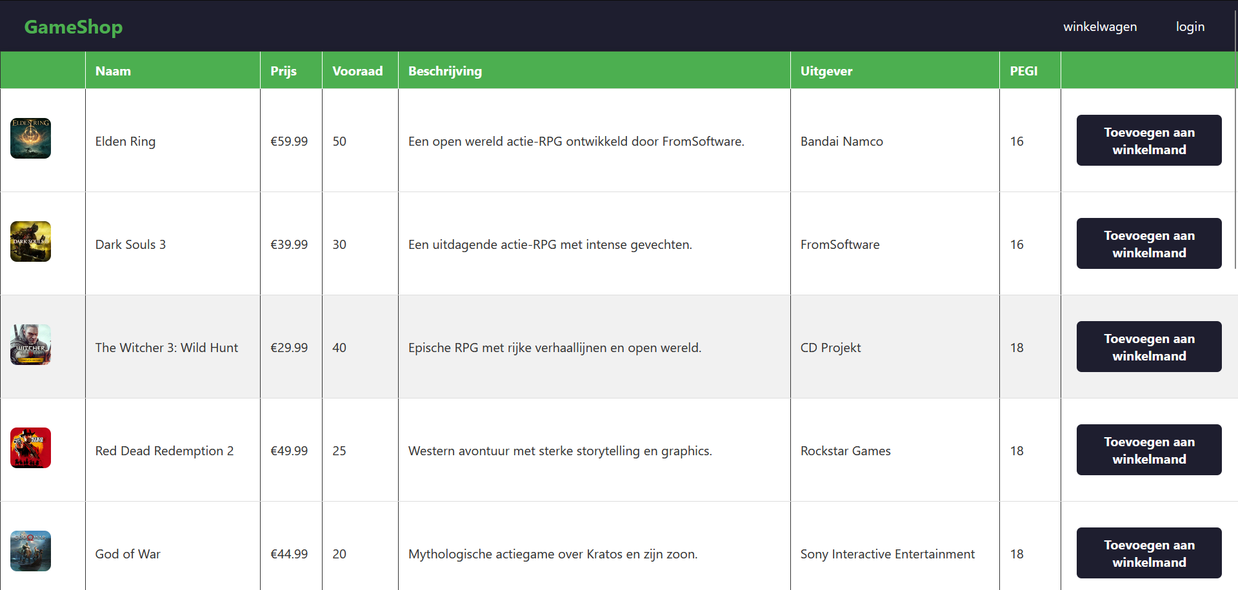Click the publisher Sony Interactive Entertainment

pos(888,554)
